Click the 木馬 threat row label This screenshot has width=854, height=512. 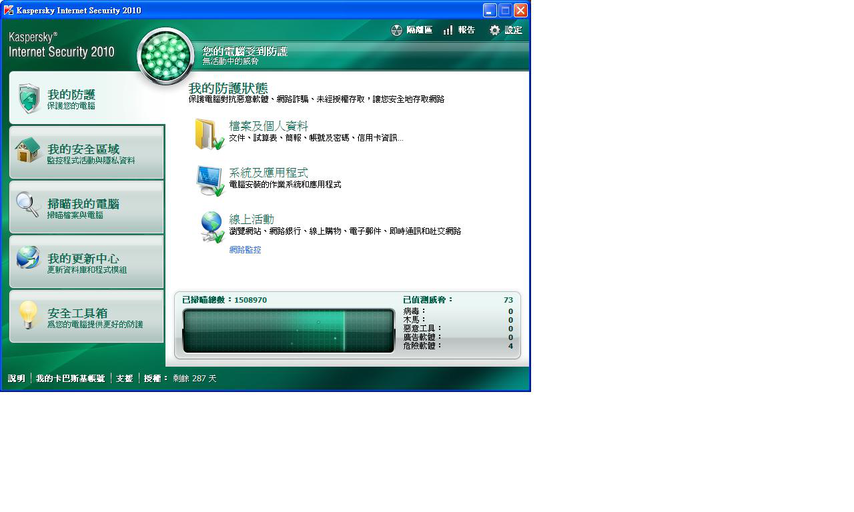tap(414, 320)
